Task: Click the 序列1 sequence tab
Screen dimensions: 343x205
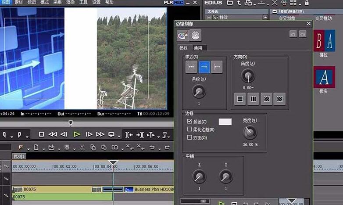Action: click(19, 156)
